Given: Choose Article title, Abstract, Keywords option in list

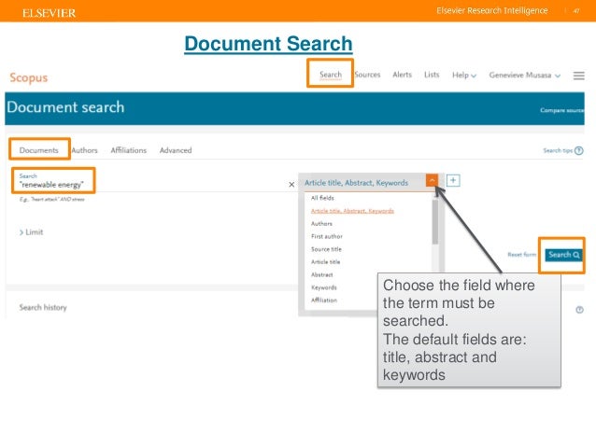Looking at the screenshot, I should tap(352, 211).
